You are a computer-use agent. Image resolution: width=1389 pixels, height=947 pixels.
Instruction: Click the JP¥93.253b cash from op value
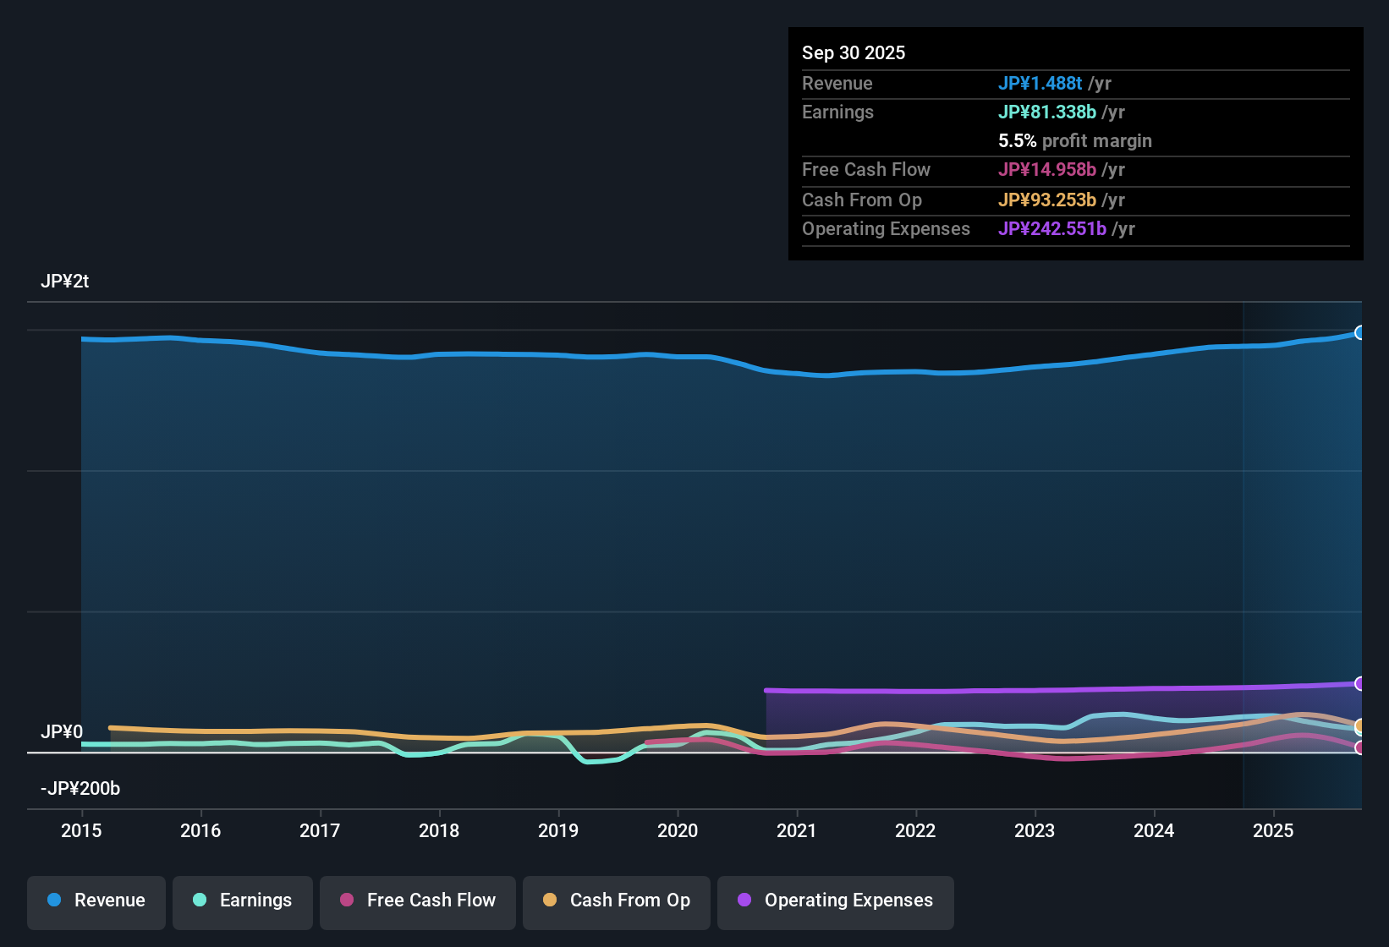click(x=1047, y=200)
